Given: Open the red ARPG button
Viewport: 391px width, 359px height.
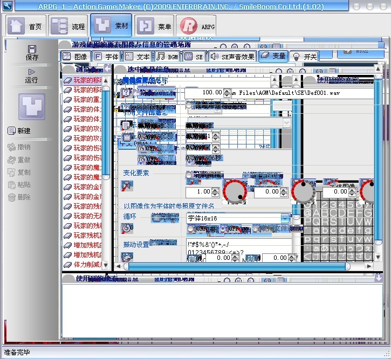Looking at the screenshot, I should [198, 26].
